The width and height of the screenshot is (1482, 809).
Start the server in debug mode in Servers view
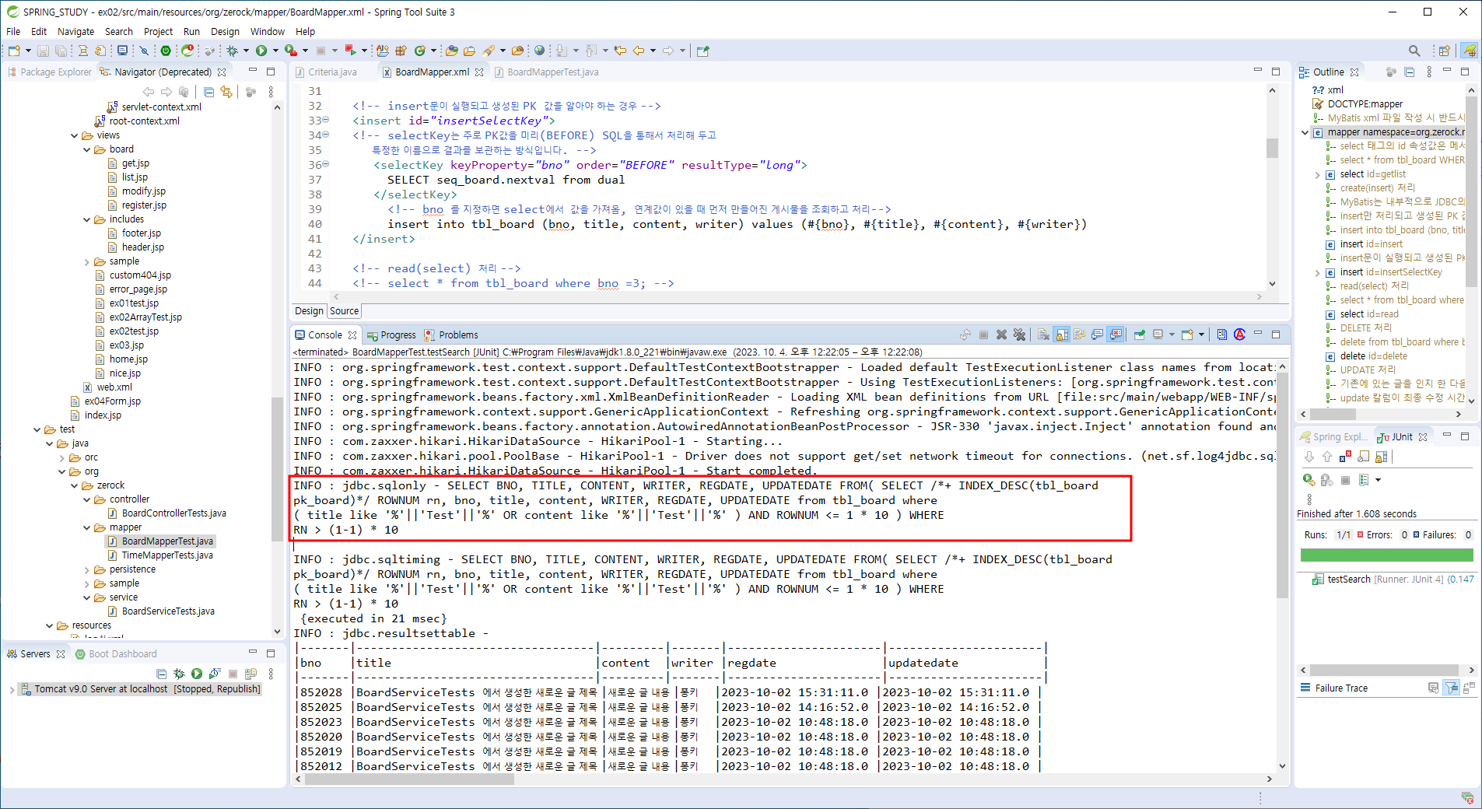179,674
